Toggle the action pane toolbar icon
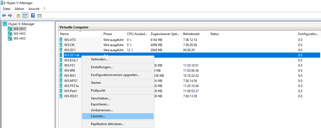Viewport: 321px width, 128px height. coord(40,15)
